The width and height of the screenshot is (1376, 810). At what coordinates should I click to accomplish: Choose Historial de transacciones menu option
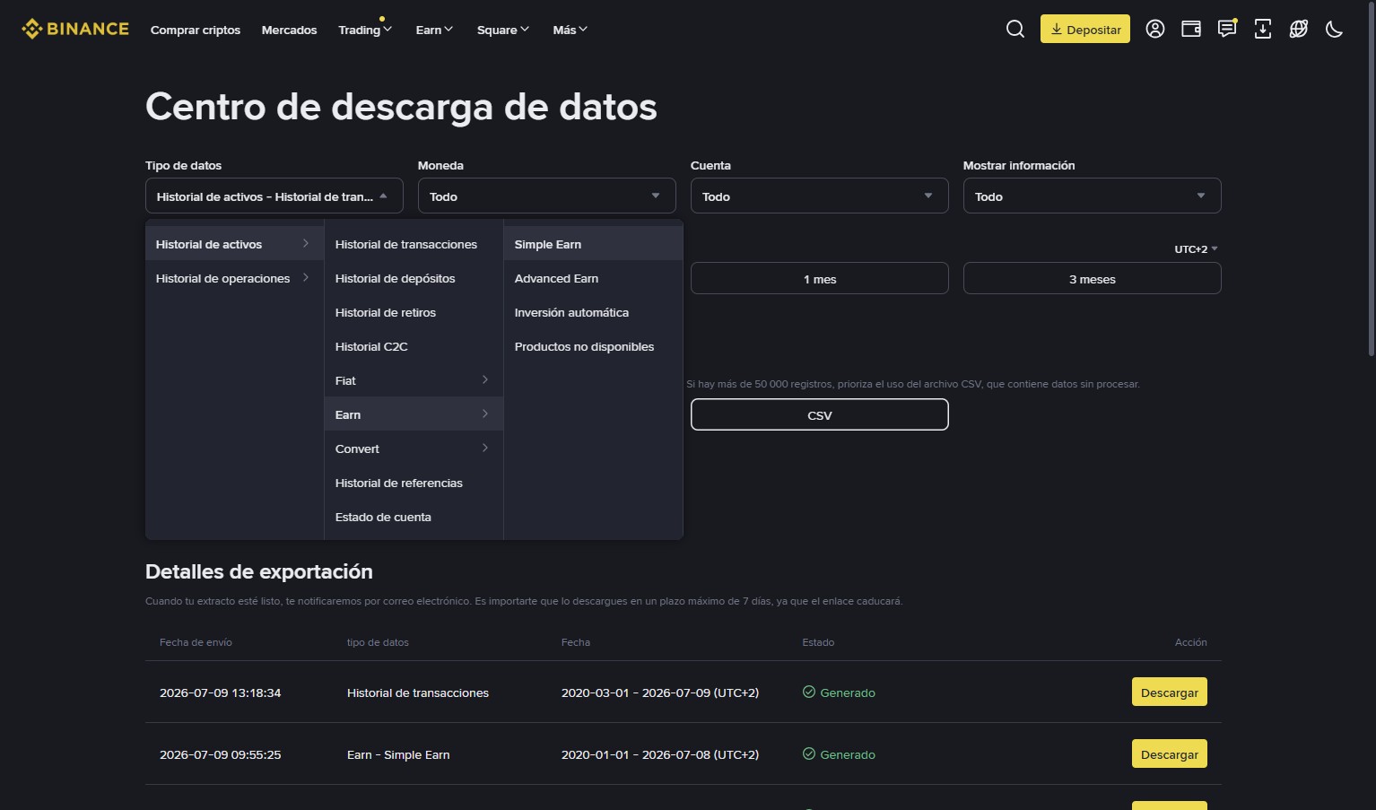[x=414, y=244]
